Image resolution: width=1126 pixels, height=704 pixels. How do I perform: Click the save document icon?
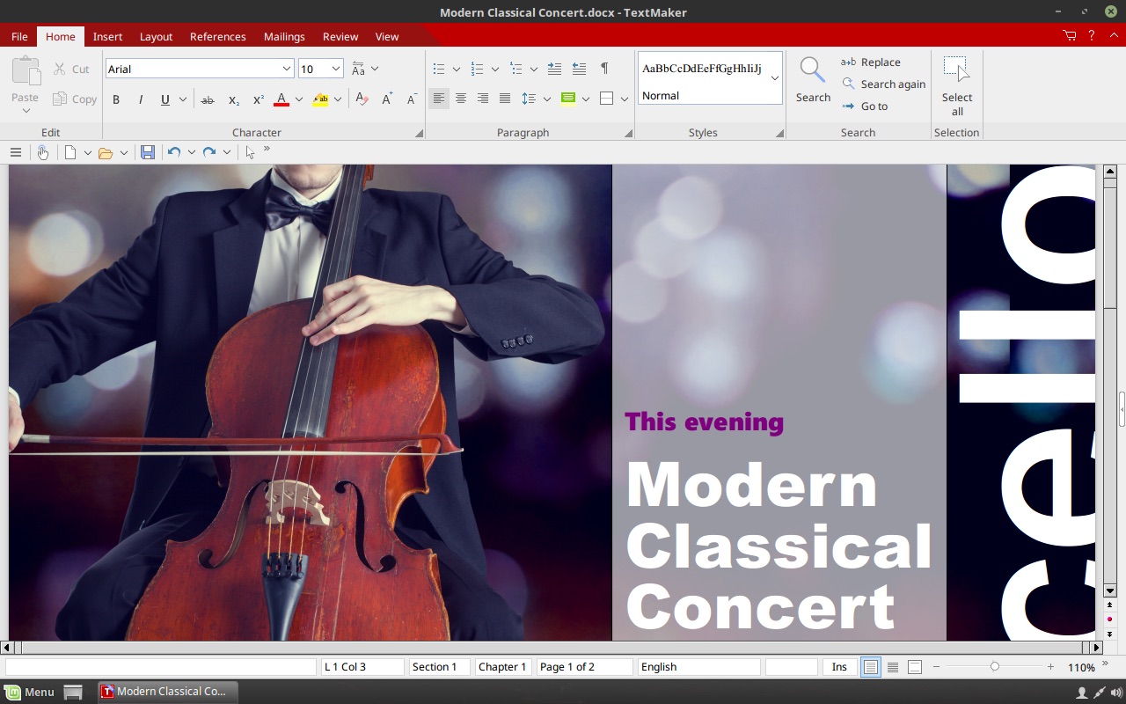[x=148, y=152]
